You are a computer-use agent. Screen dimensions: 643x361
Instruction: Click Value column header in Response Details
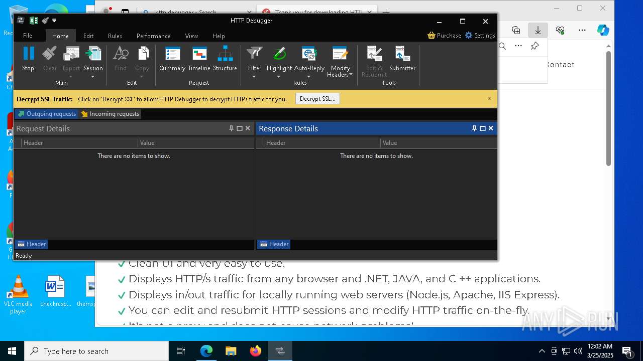[439, 143]
